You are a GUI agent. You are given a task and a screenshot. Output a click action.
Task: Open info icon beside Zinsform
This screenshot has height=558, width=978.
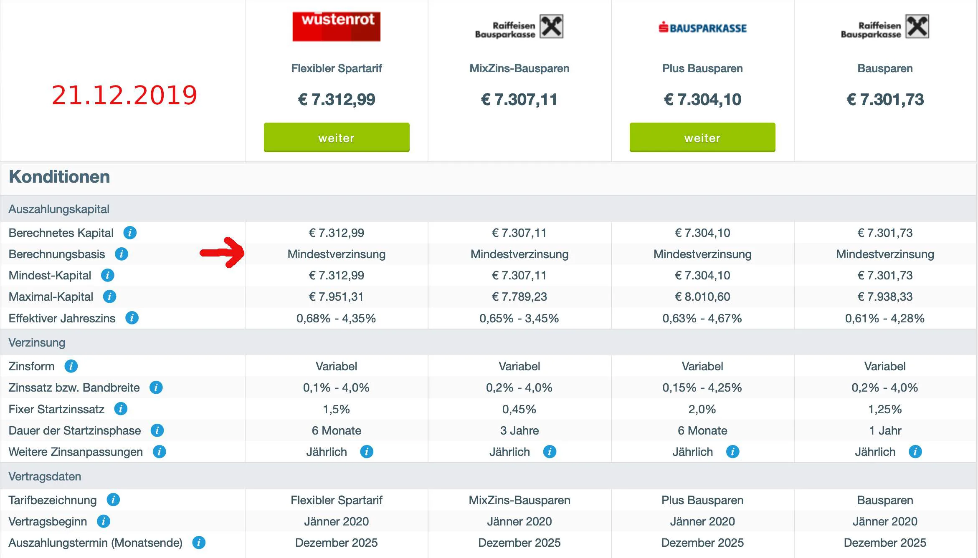tap(71, 366)
